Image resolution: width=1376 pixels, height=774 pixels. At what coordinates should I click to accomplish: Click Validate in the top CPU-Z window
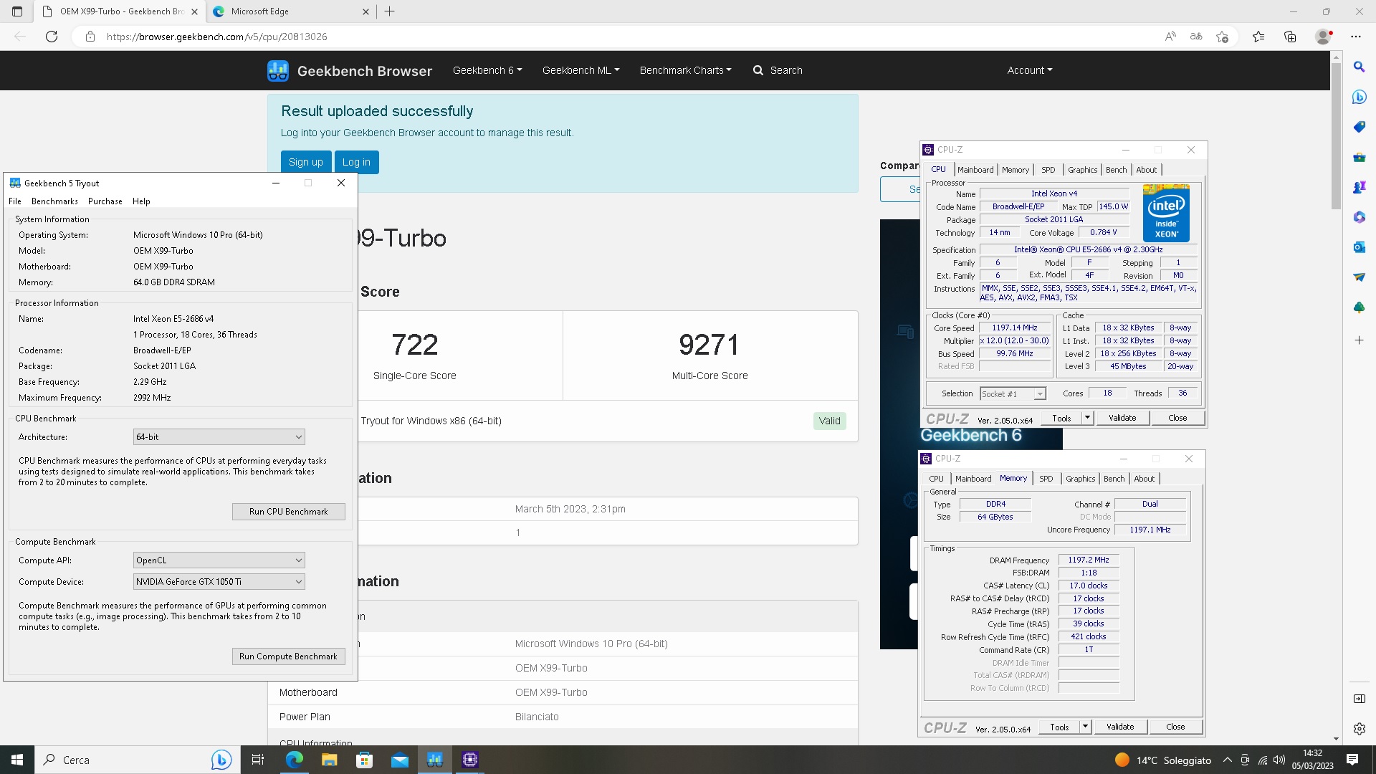point(1122,418)
